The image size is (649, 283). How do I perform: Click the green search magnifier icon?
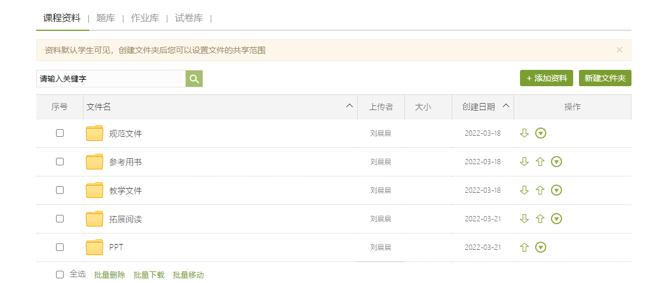tap(194, 79)
